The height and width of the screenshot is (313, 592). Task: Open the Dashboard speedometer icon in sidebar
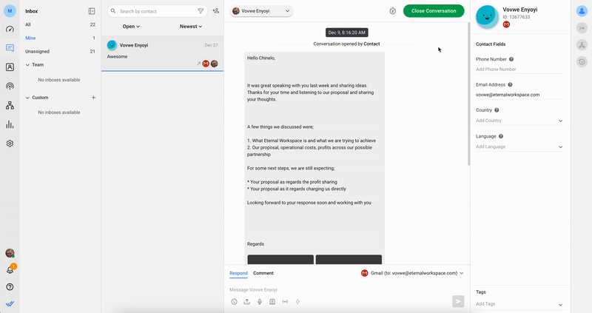click(x=10, y=30)
